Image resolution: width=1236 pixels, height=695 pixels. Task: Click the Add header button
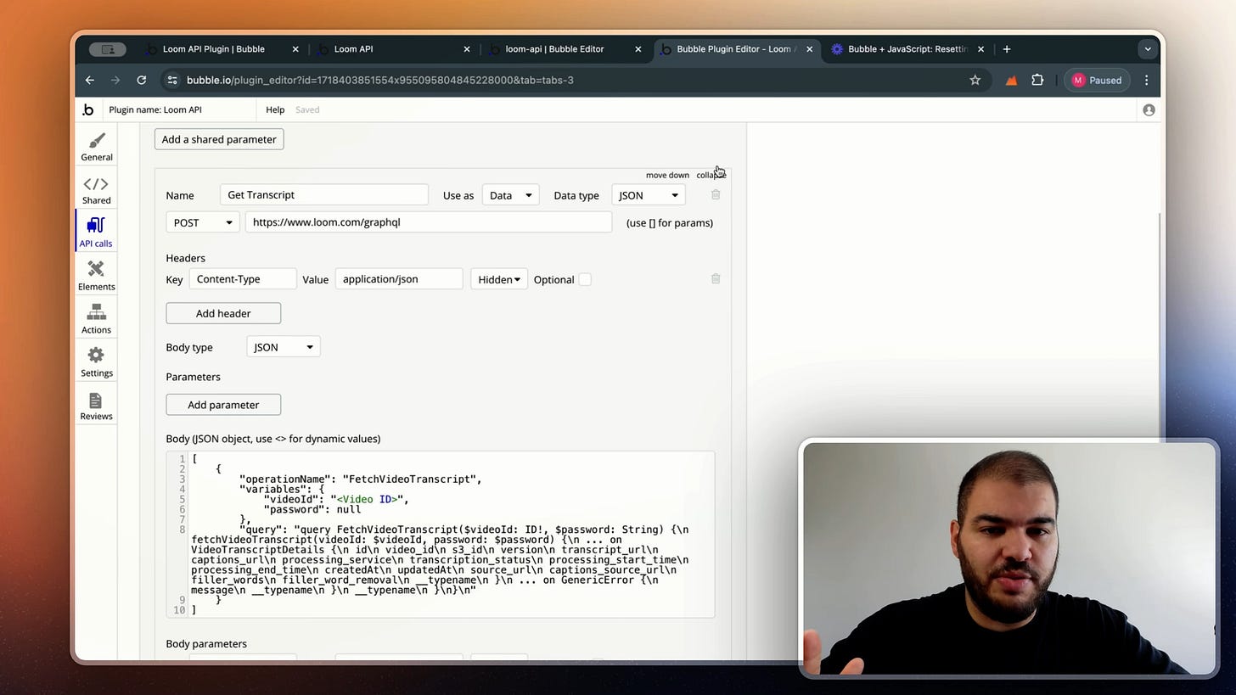click(223, 313)
